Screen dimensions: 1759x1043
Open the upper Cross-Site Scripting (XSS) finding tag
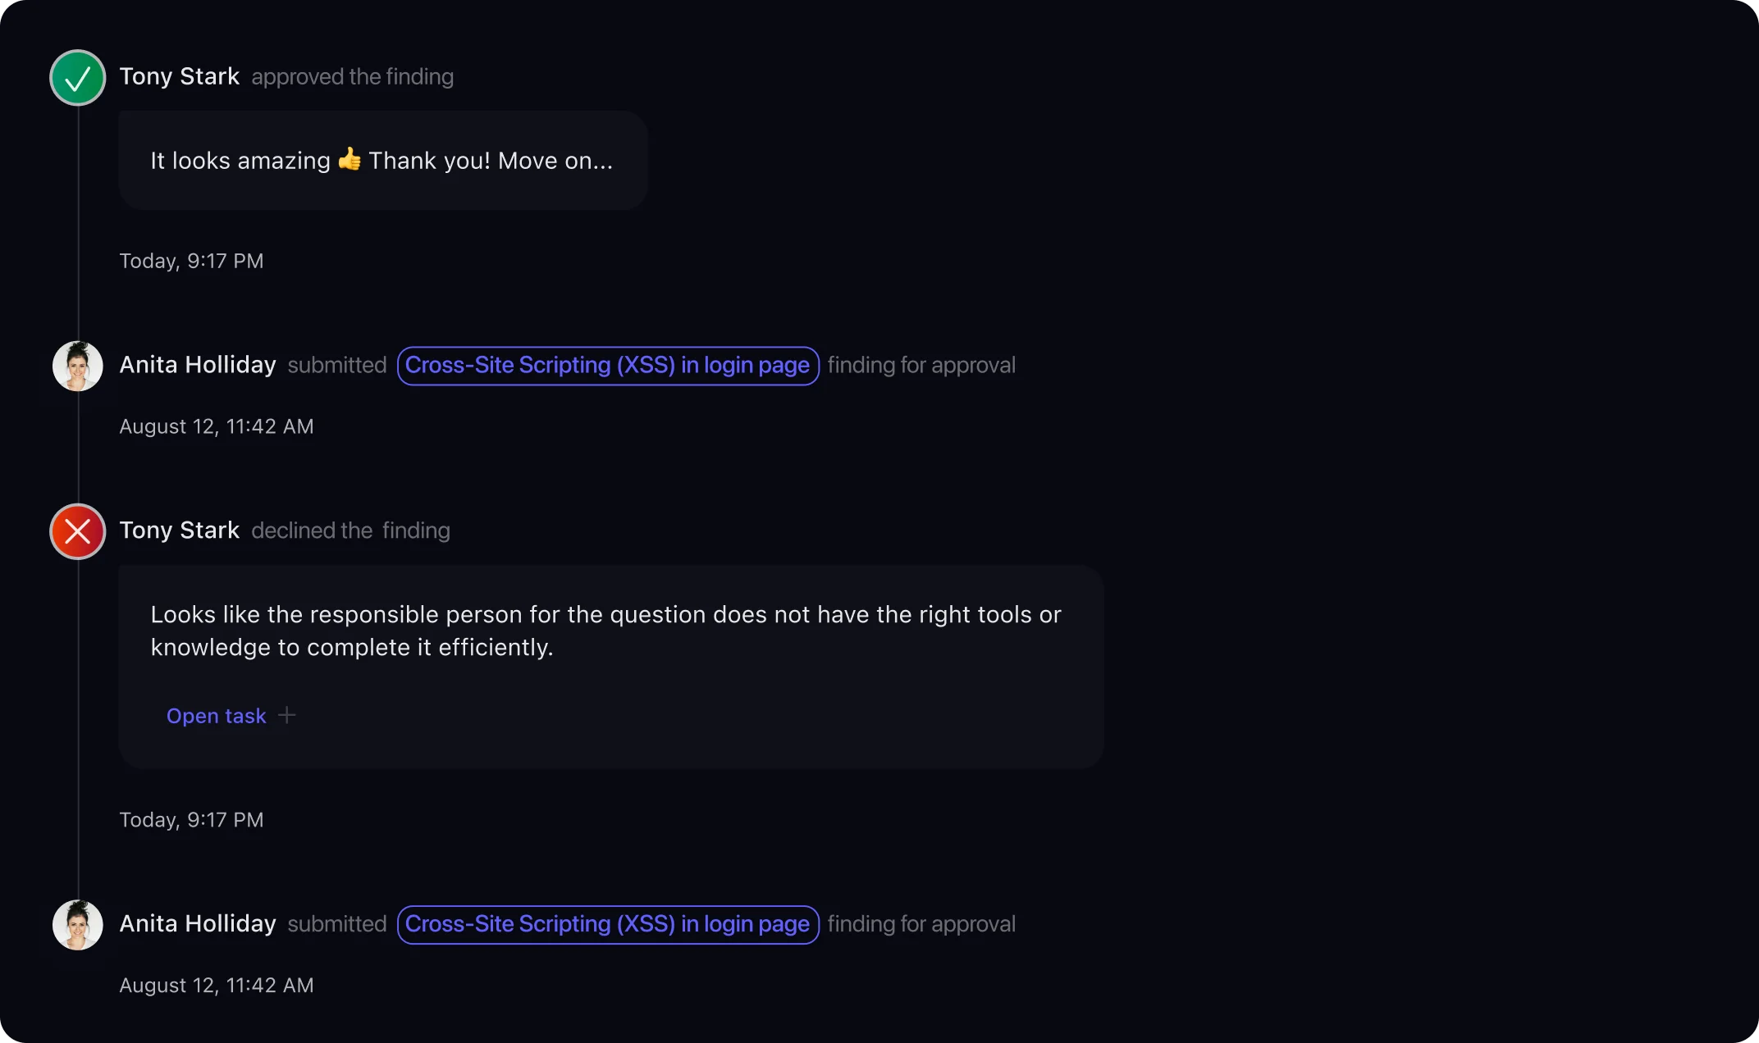pyautogui.click(x=608, y=366)
